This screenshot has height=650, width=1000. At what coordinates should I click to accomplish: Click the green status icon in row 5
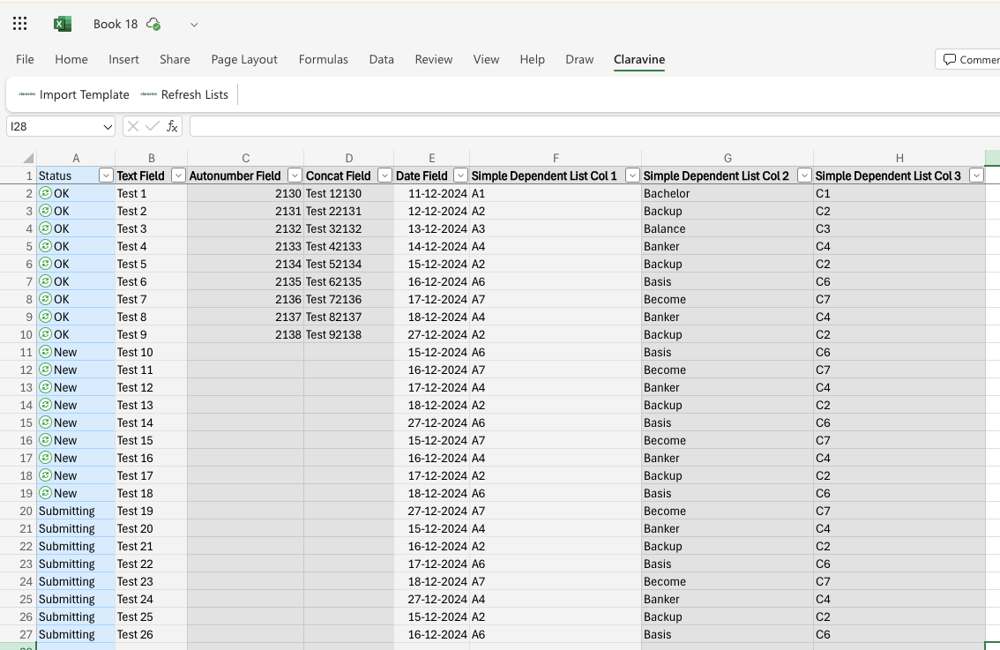click(x=45, y=245)
